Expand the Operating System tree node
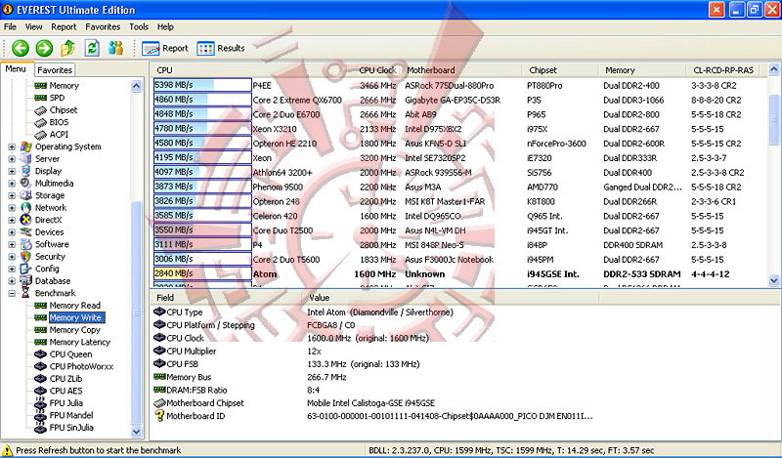 click(x=12, y=146)
